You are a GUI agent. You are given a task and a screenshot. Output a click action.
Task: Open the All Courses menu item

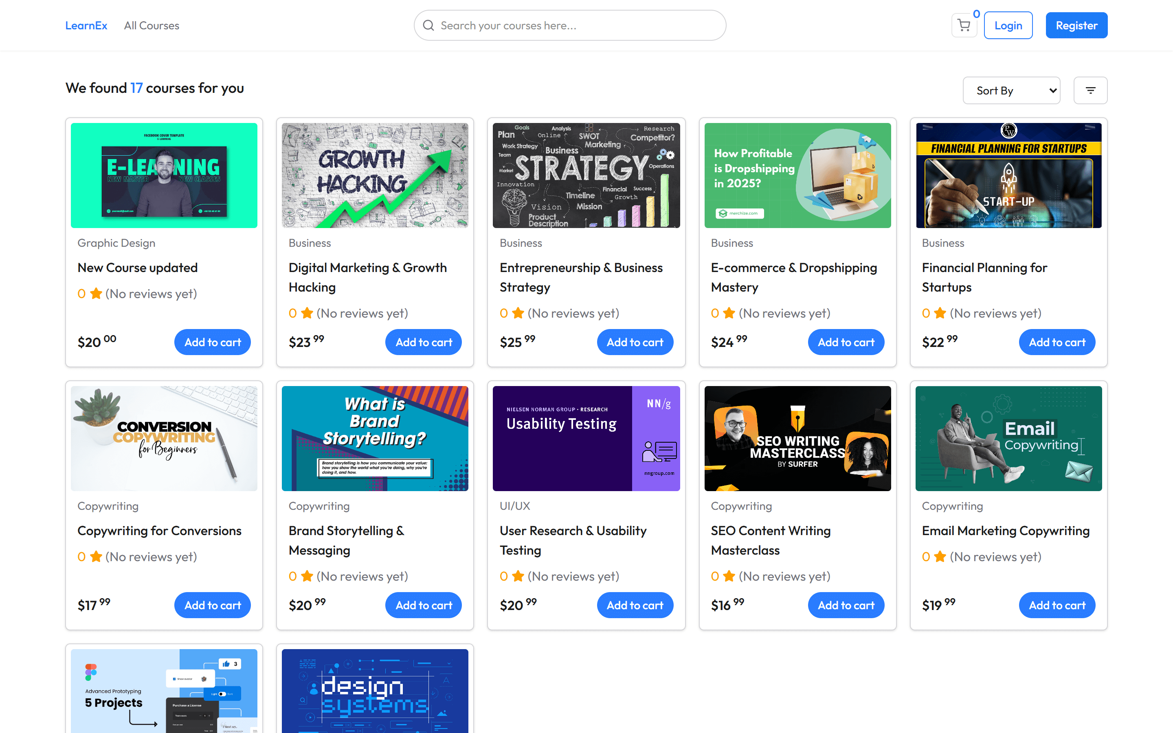(151, 25)
